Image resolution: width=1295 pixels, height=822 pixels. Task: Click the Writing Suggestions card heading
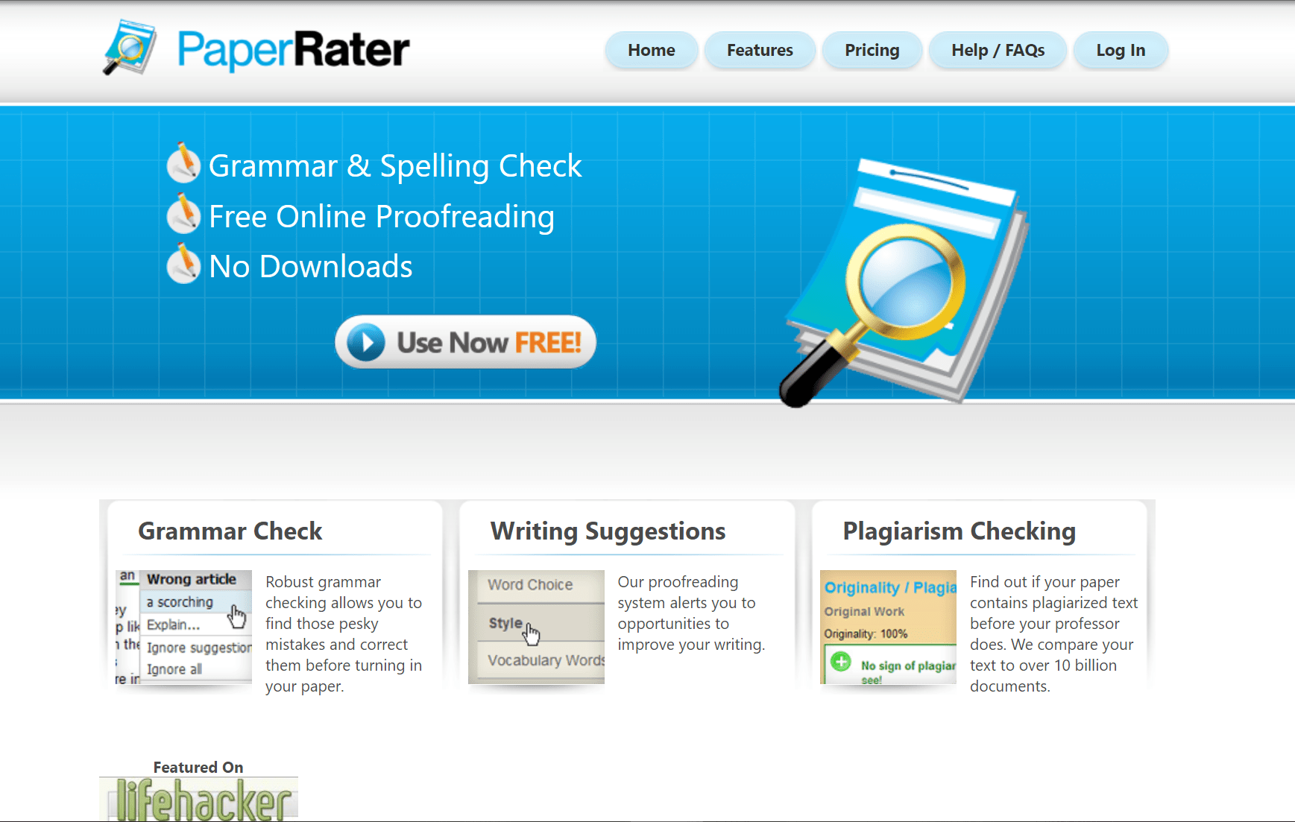pos(608,531)
